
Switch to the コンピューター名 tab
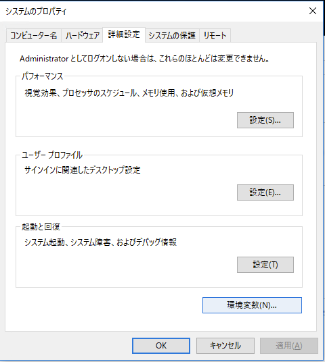pos(34,35)
